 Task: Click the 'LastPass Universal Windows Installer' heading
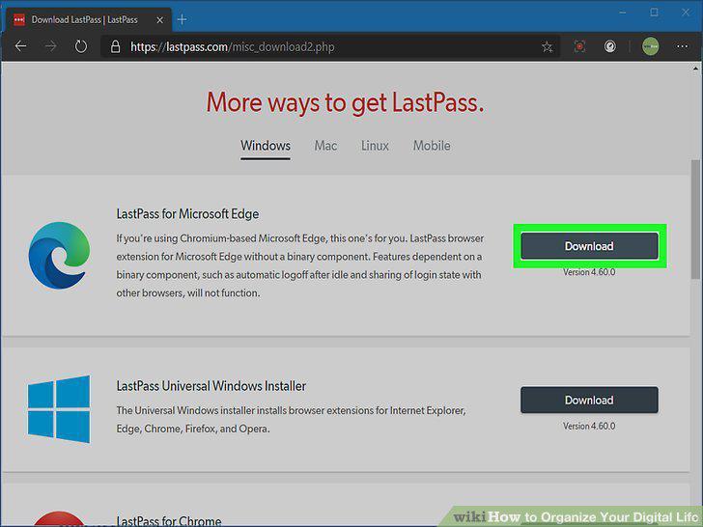click(211, 386)
